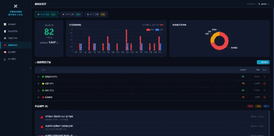Click the green status icon in the row scoring 95
274x136 pixels.
click(43, 90)
